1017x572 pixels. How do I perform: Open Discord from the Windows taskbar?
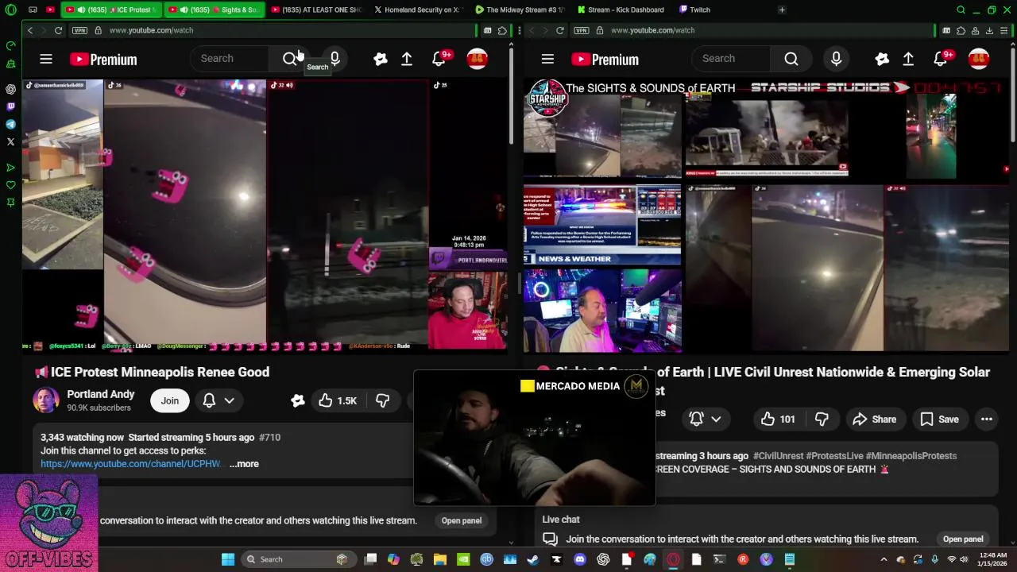click(x=580, y=559)
